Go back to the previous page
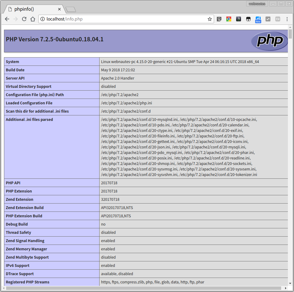Screen dimensions: 294x292 (x=7, y=19)
